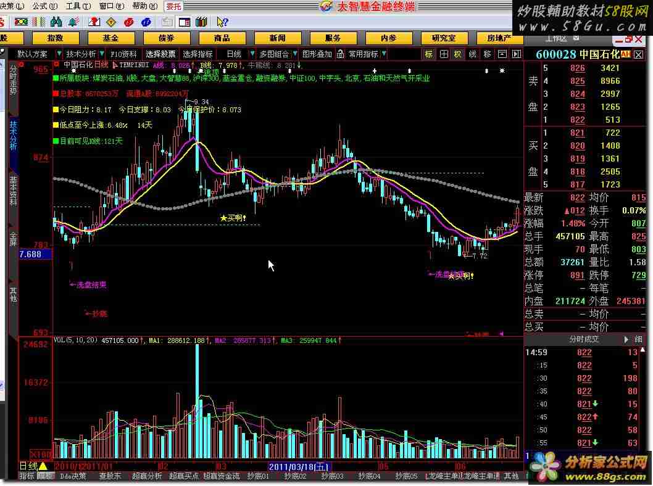Viewport: 653px width, 486px height.
Task: Click the striped bars toolbar icon
Action: pyautogui.click(x=39, y=22)
